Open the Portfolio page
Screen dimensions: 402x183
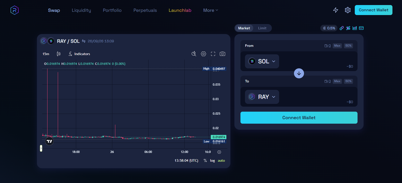click(112, 10)
